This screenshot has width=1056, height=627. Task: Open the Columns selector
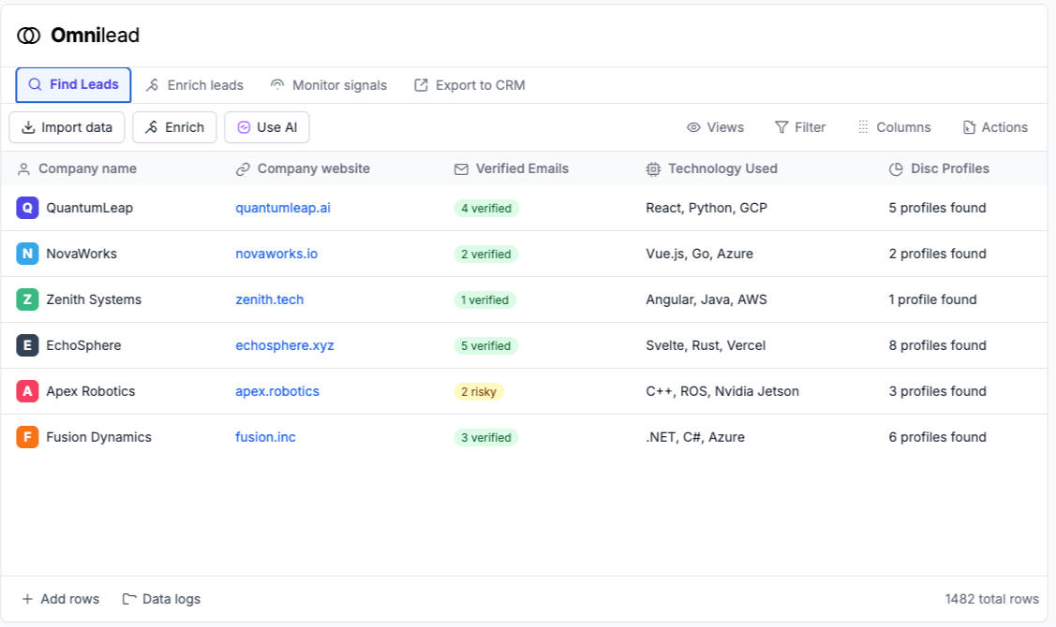[x=894, y=127]
